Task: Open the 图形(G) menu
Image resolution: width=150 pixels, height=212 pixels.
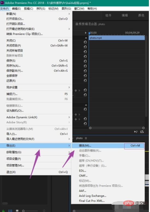Action: pyautogui.click(x=66, y=9)
